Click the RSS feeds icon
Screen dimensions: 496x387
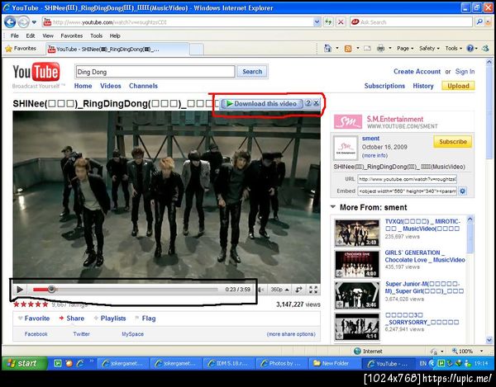[348, 49]
